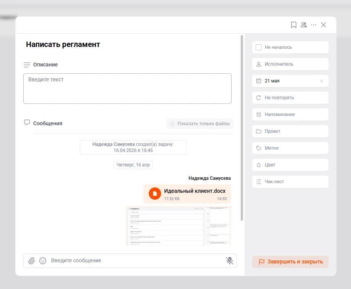This screenshot has width=351, height=289.
Task: Open the attached screenshot thumbnail
Action: click(179, 226)
